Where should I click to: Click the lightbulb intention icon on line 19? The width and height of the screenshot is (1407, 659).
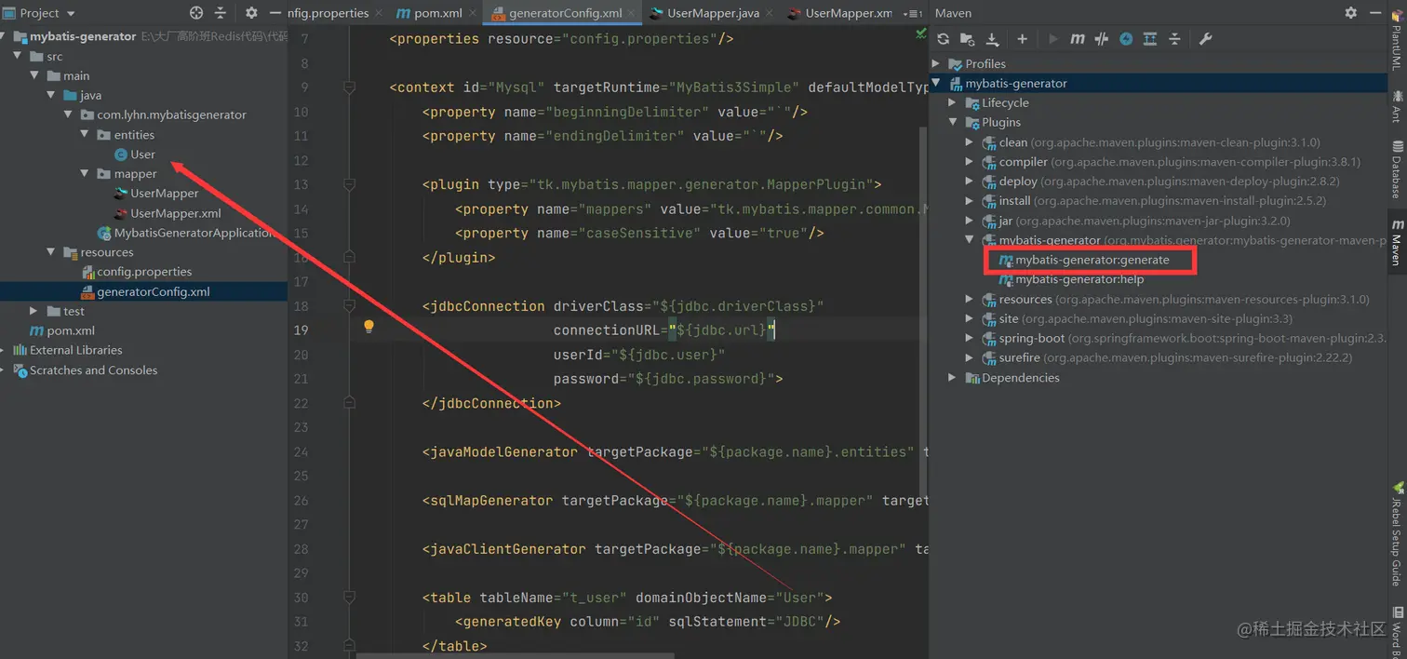coord(368,327)
